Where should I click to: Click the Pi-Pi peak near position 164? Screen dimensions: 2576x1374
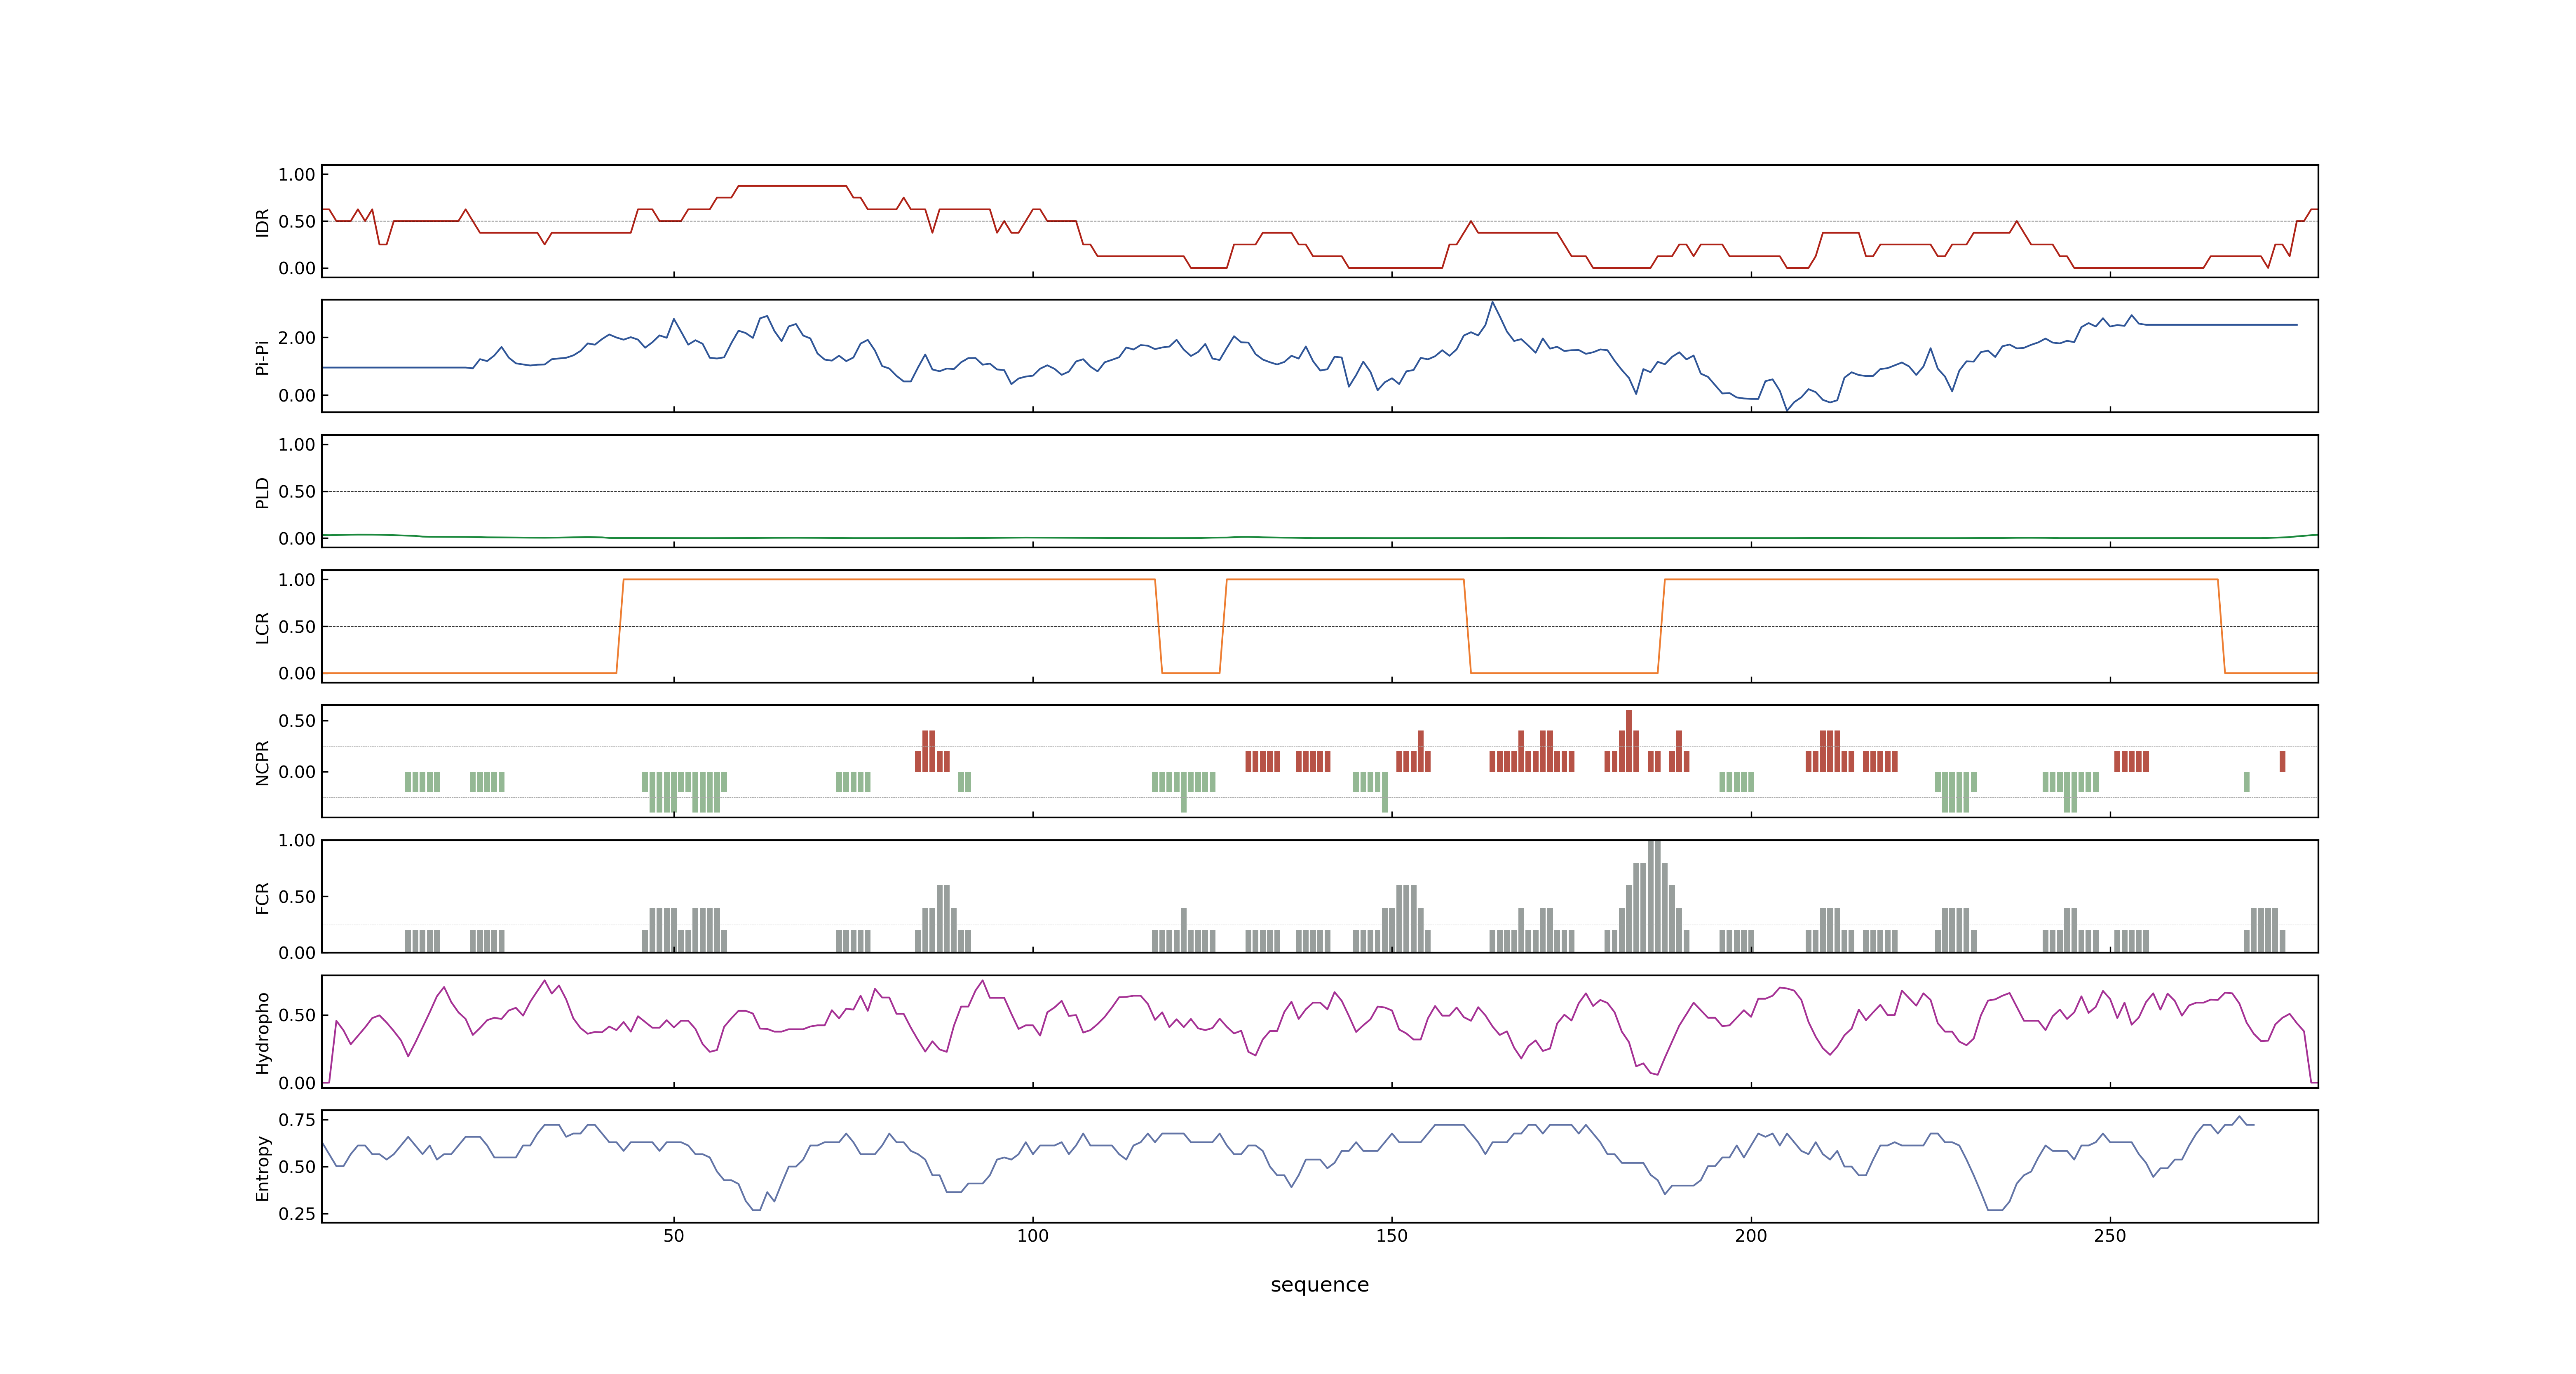click(x=1492, y=303)
